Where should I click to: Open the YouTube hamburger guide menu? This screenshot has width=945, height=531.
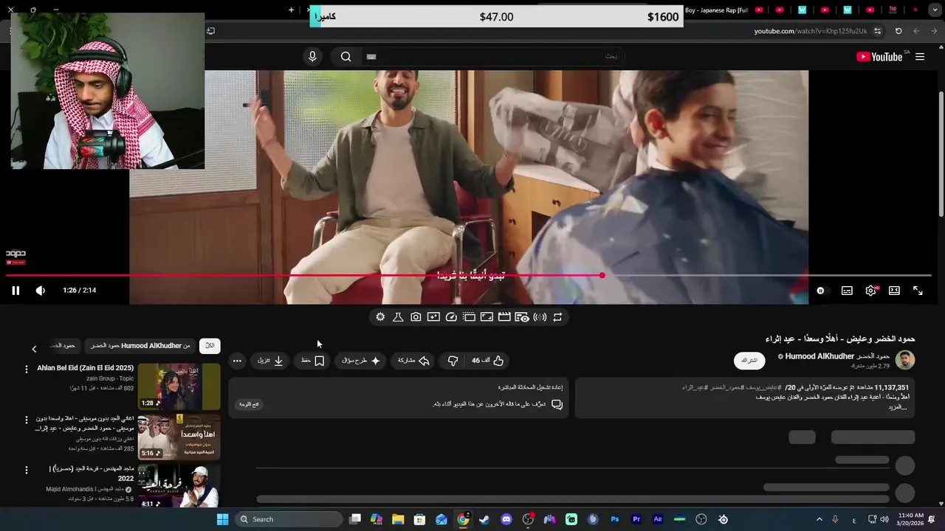point(920,57)
